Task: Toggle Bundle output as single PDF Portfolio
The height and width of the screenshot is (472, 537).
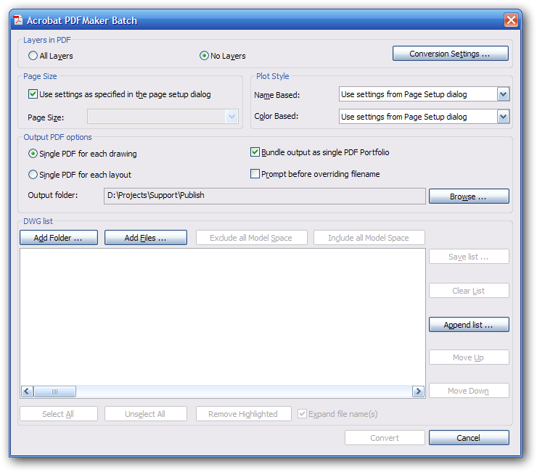Action: pyautogui.click(x=255, y=152)
